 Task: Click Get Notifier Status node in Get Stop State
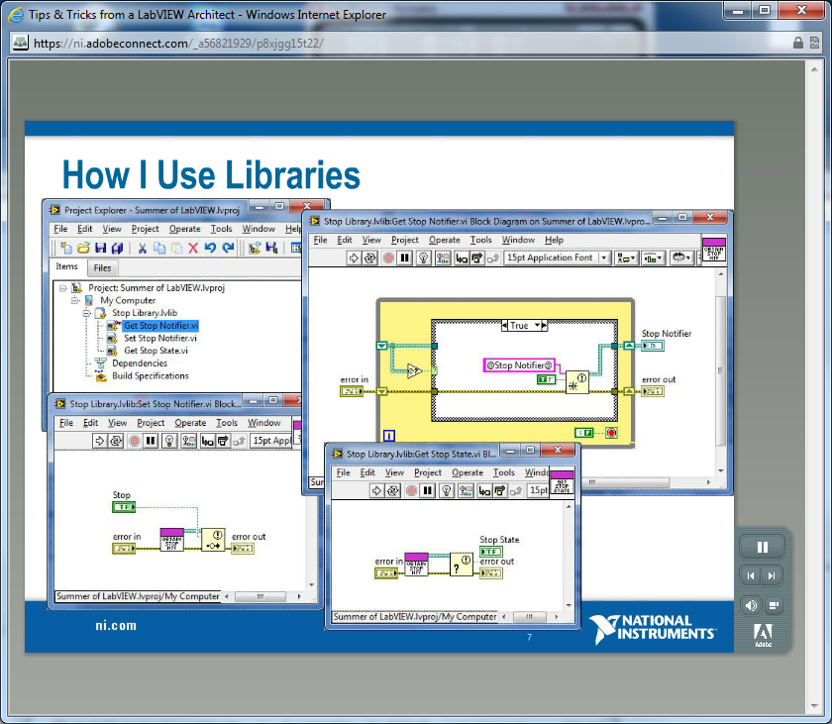(x=462, y=565)
